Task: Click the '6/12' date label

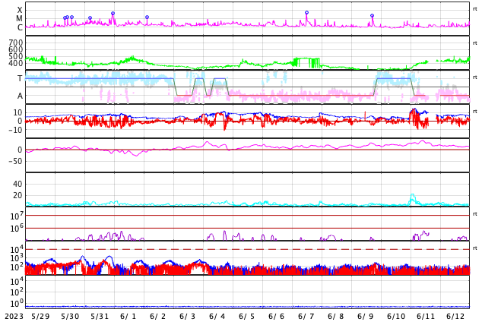Action: point(455,316)
